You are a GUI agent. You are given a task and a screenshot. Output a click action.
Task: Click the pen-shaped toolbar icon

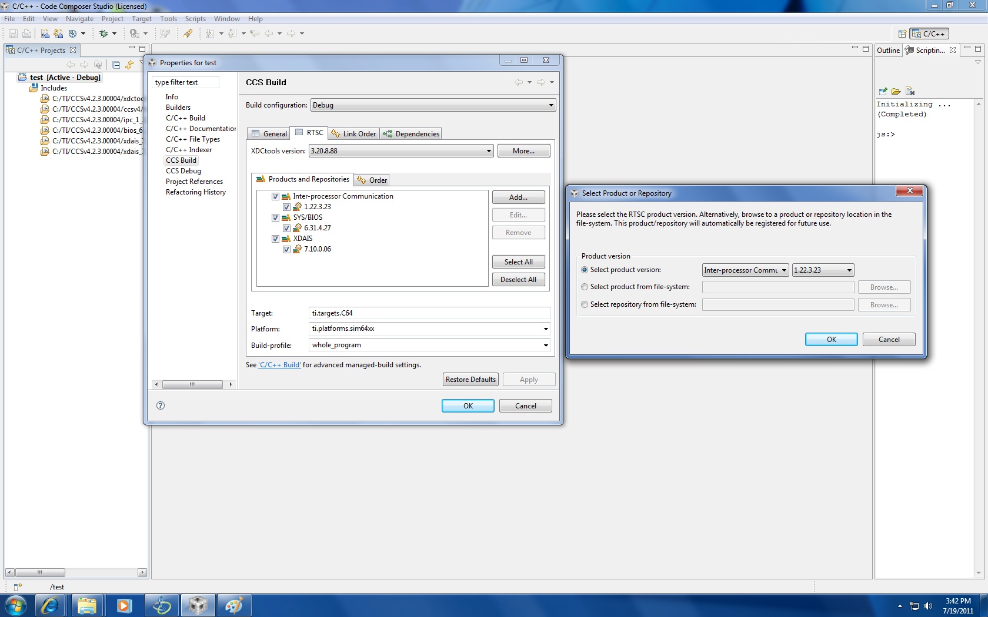click(x=188, y=33)
